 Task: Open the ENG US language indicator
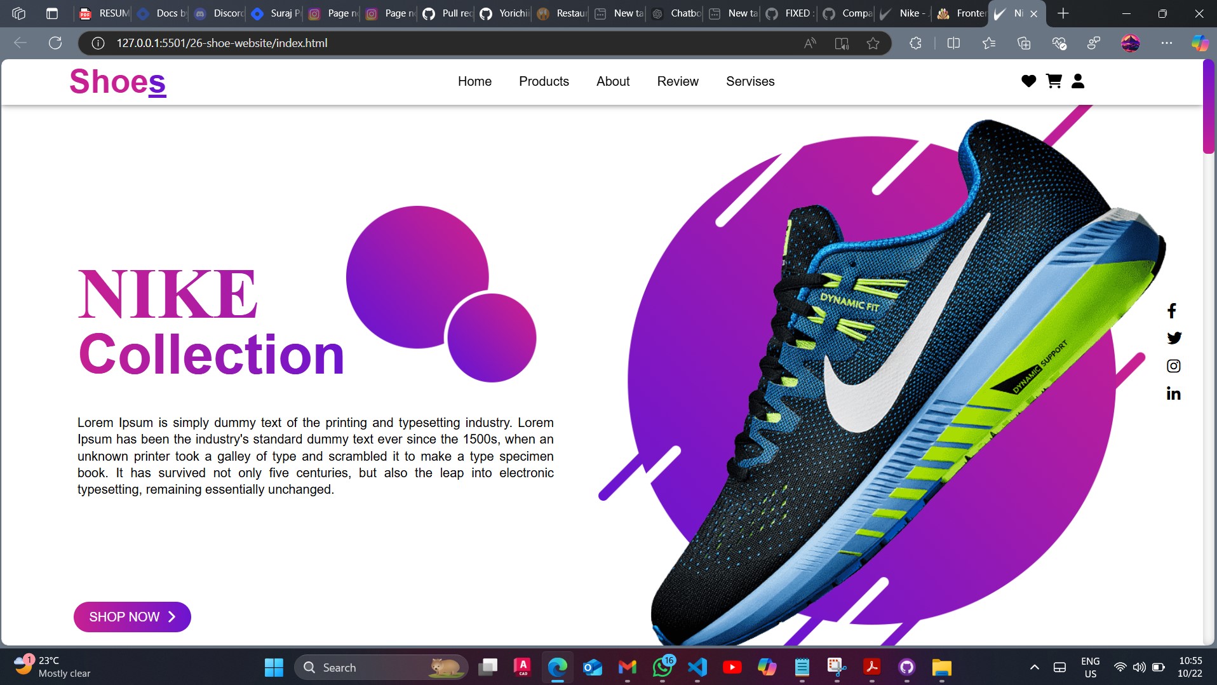[1091, 667]
